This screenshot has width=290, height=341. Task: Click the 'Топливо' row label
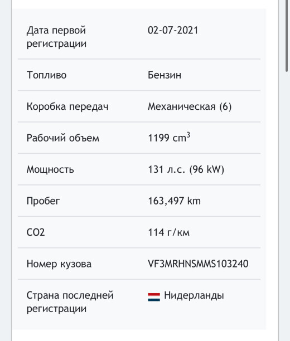(47, 75)
